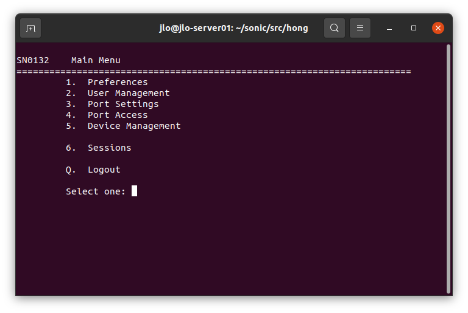Click the Main Menu heading text
The width and height of the screenshot is (468, 313).
click(96, 60)
